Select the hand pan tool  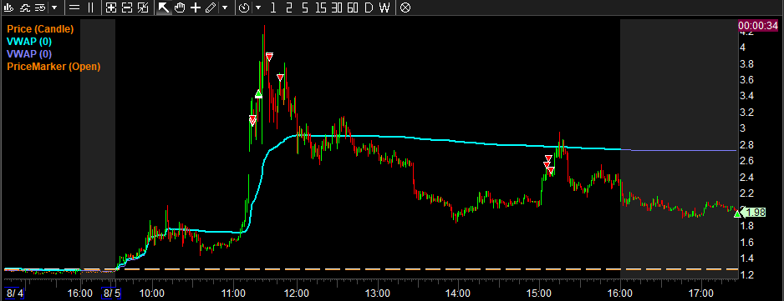coord(180,8)
